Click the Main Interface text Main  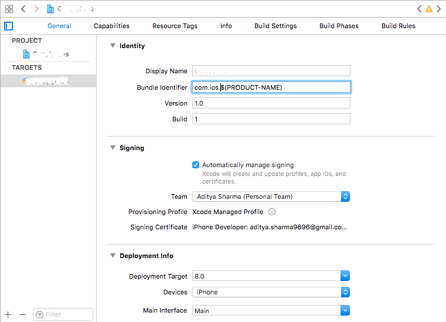tap(202, 311)
